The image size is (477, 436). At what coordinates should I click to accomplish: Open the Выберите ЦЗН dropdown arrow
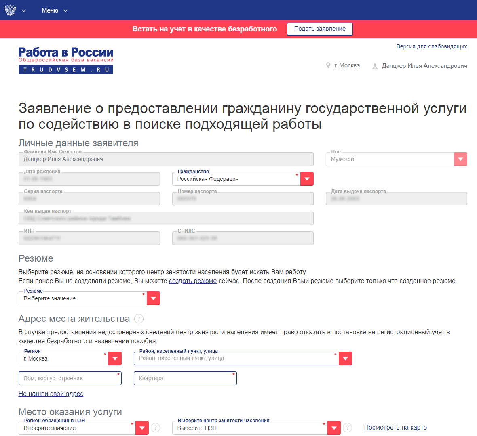click(334, 428)
